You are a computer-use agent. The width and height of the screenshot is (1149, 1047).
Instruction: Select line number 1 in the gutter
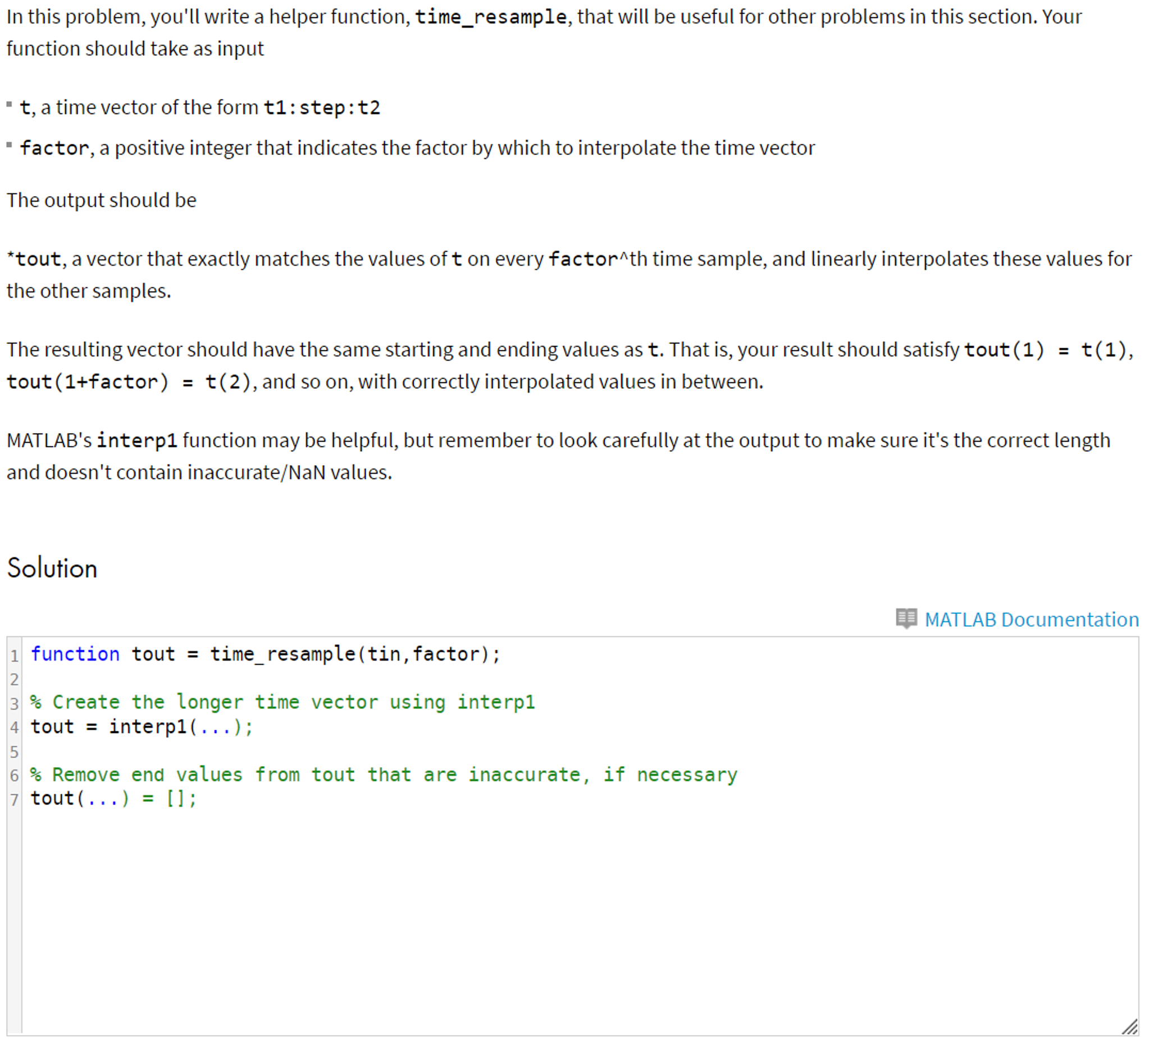(13, 654)
